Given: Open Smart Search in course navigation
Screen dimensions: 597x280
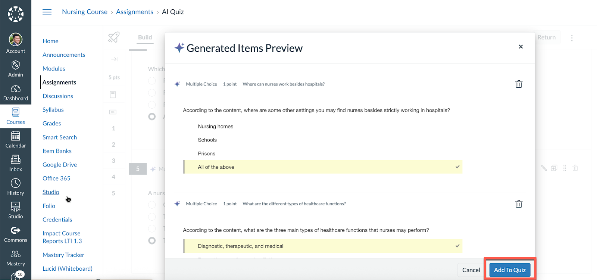Looking at the screenshot, I should [x=60, y=137].
